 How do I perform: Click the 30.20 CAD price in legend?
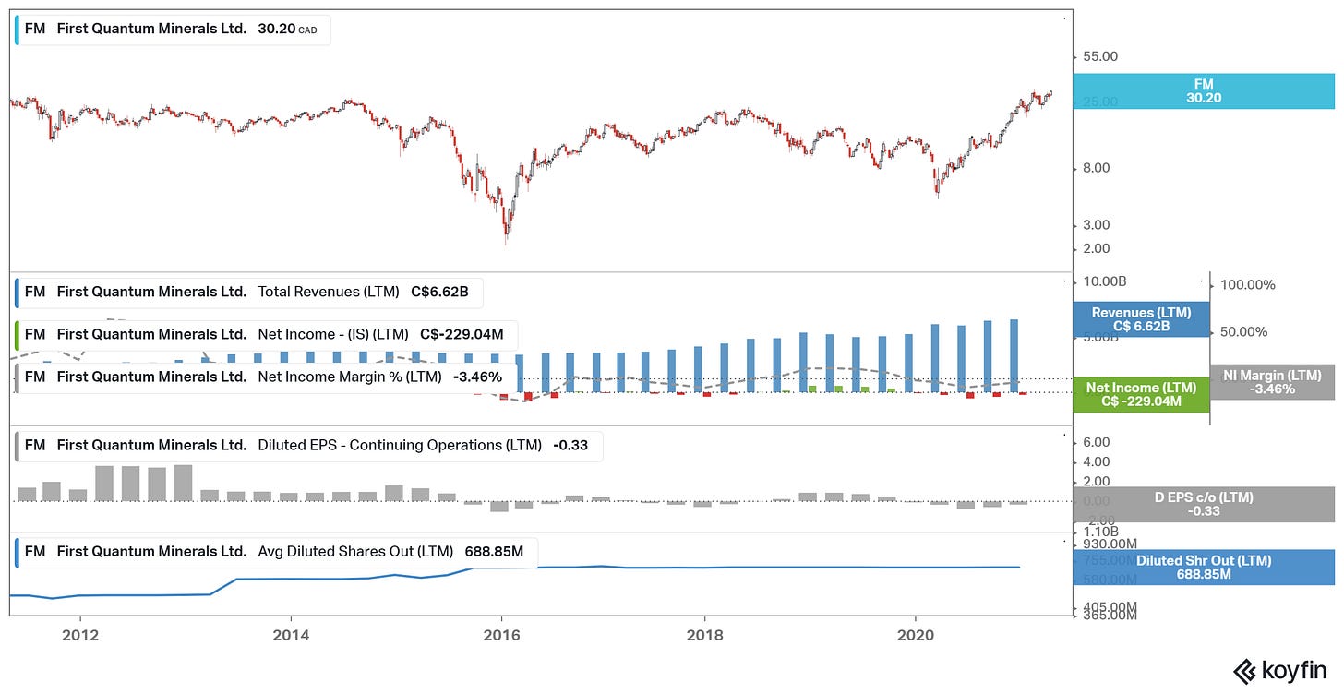point(287,29)
